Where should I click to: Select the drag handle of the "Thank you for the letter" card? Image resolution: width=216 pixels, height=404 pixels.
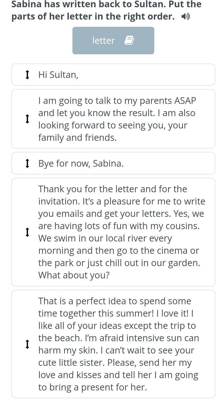27,232
